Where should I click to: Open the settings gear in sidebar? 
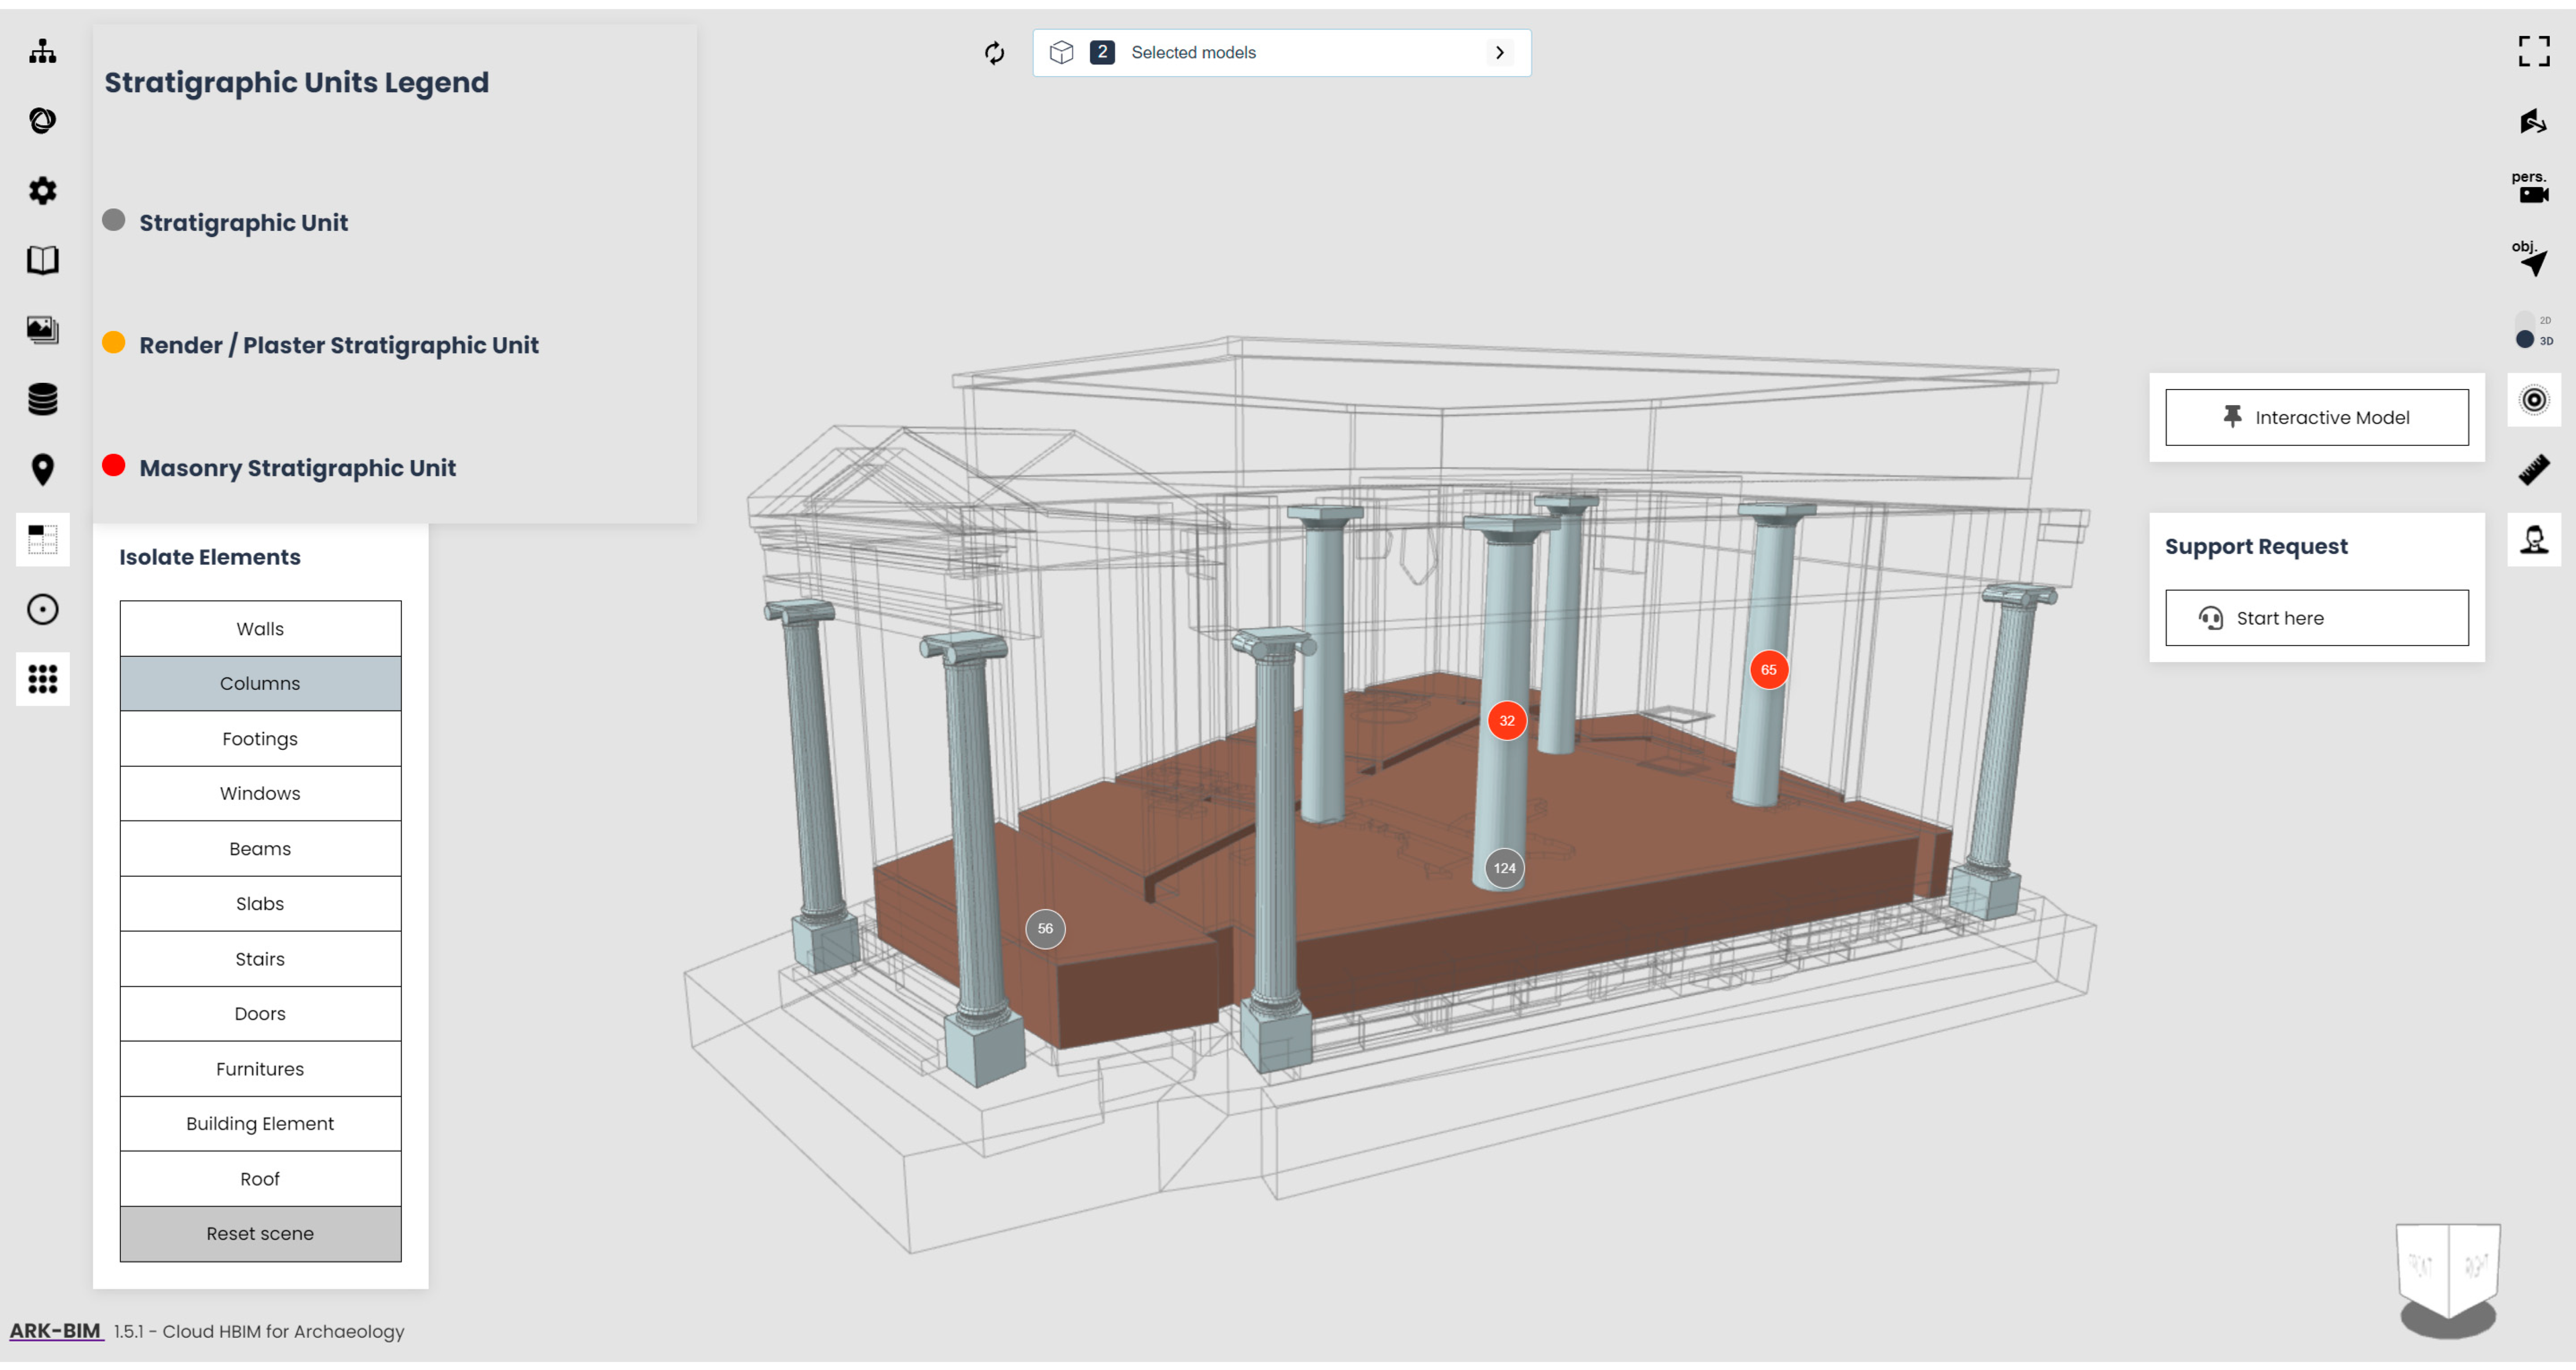click(42, 190)
